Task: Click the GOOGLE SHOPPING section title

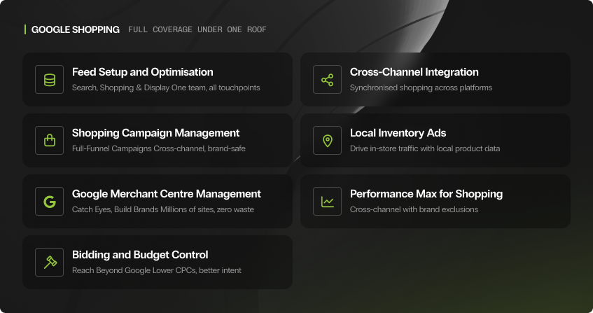Action: tap(75, 29)
